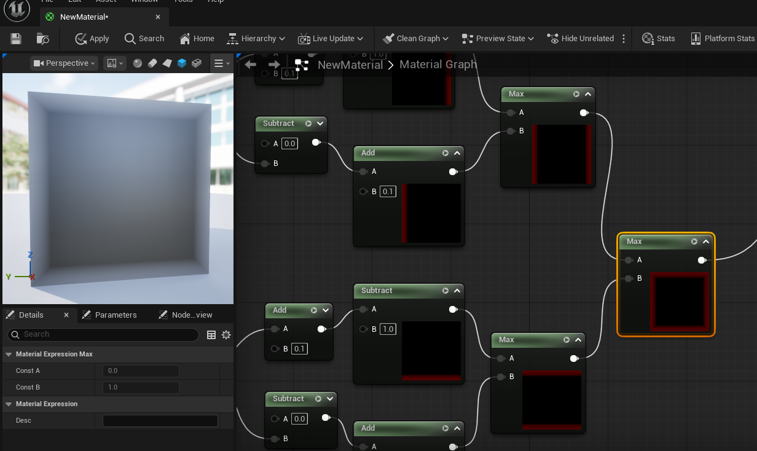
Task: Click input pin A of the selected Max node
Action: (628, 261)
